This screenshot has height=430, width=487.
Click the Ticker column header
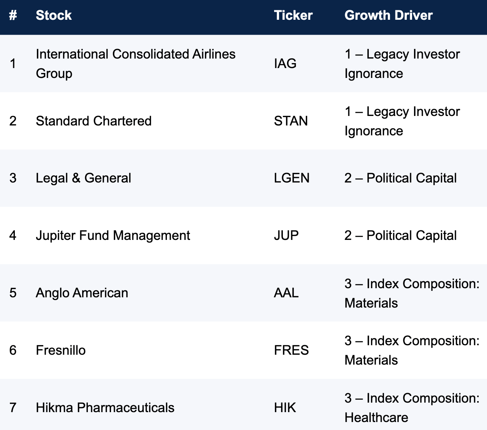293,15
